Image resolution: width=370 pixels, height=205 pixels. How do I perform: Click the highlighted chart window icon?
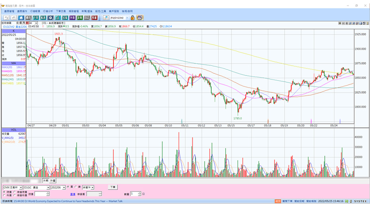click(140, 17)
